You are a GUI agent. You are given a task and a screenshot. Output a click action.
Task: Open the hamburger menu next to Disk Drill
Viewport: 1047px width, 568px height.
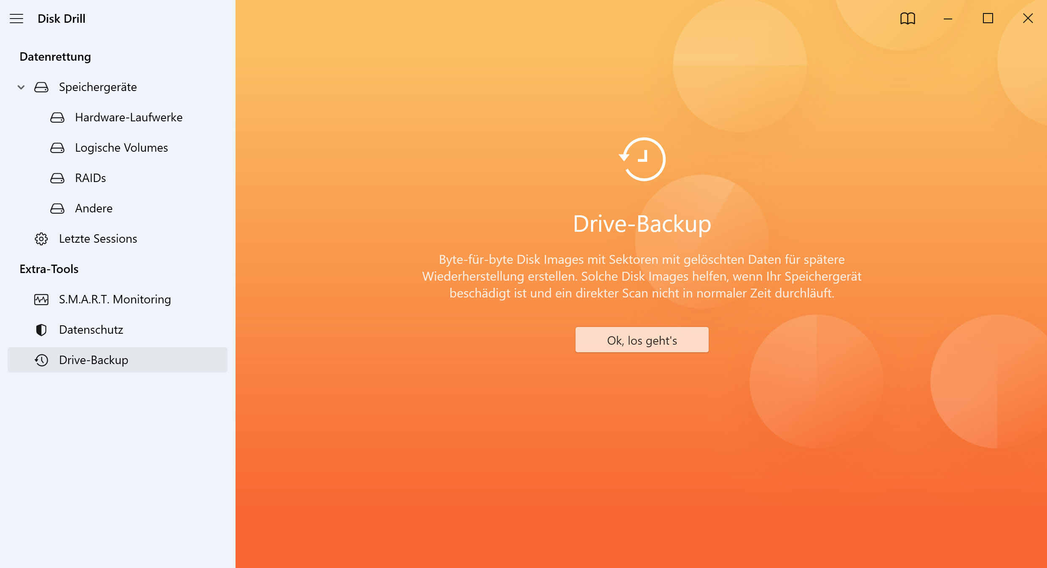pos(16,19)
